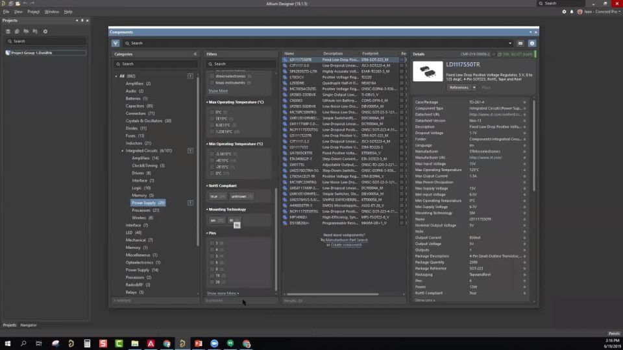
Task: Open the File Explorer taskbar icon
Action: [x=135, y=344]
